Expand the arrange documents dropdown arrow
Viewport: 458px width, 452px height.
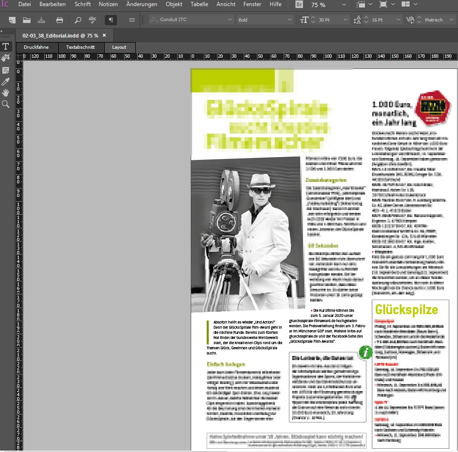(415, 4)
